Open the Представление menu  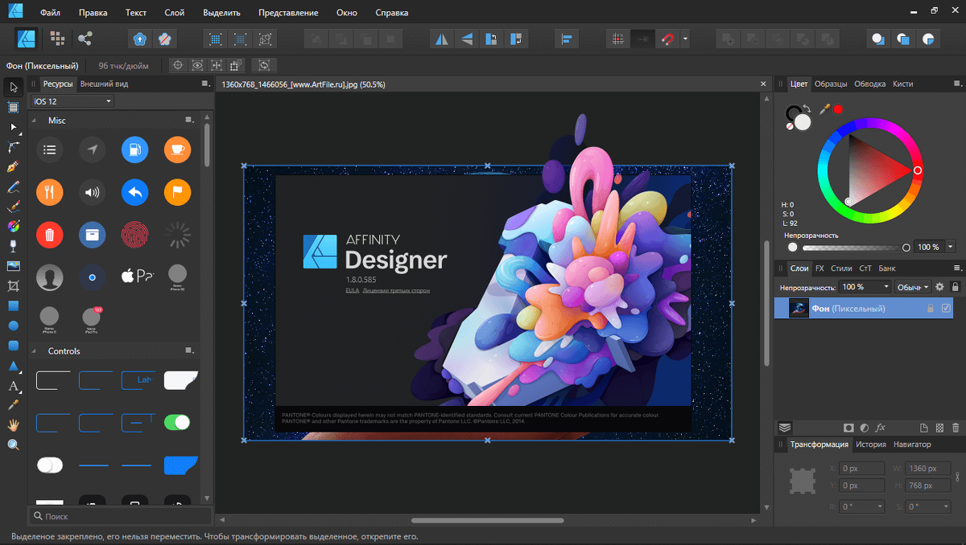tap(288, 13)
